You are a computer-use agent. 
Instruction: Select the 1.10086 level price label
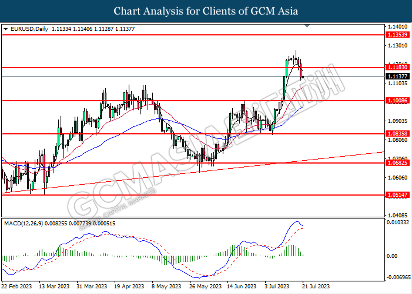[397, 100]
